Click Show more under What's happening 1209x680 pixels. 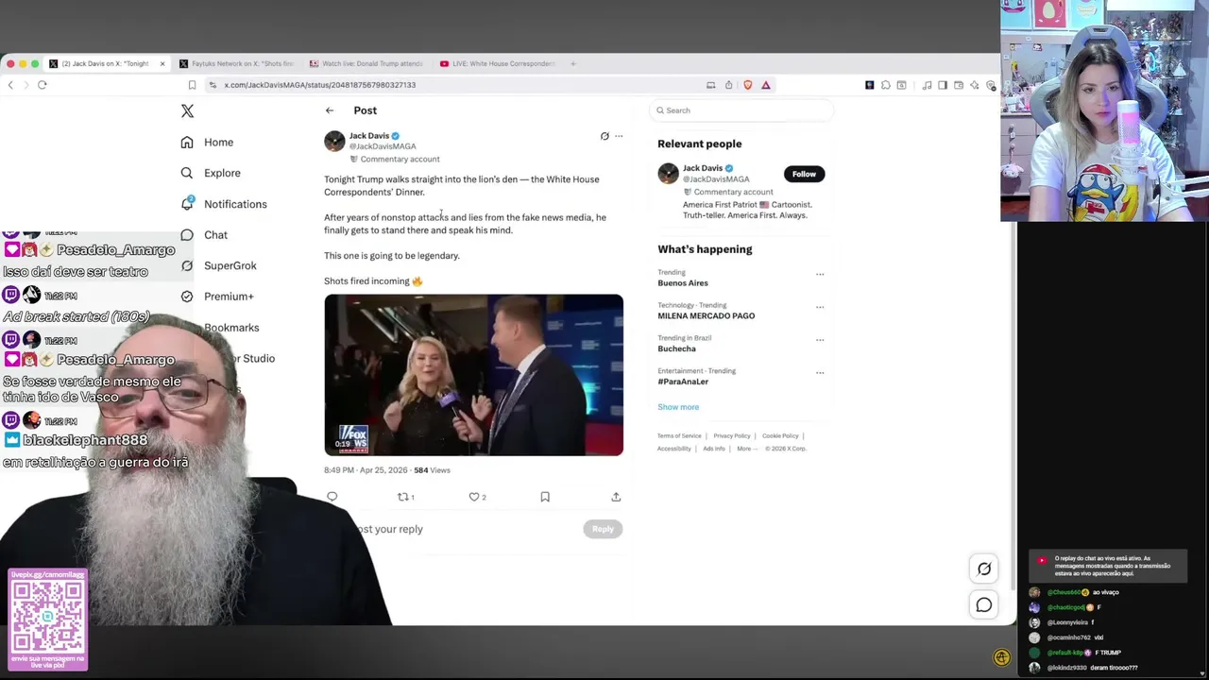[x=678, y=407]
